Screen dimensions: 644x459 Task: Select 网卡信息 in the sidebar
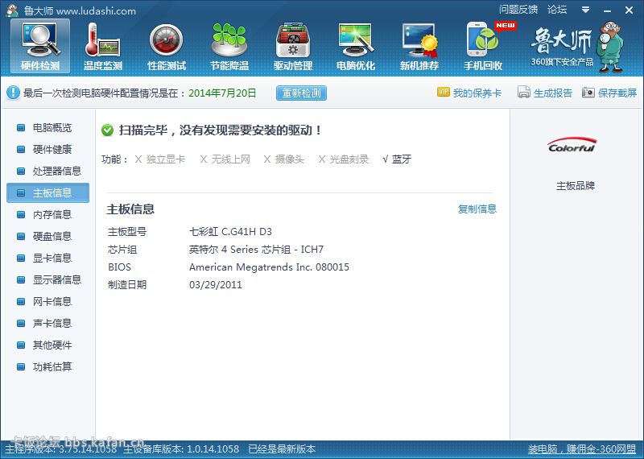47,302
